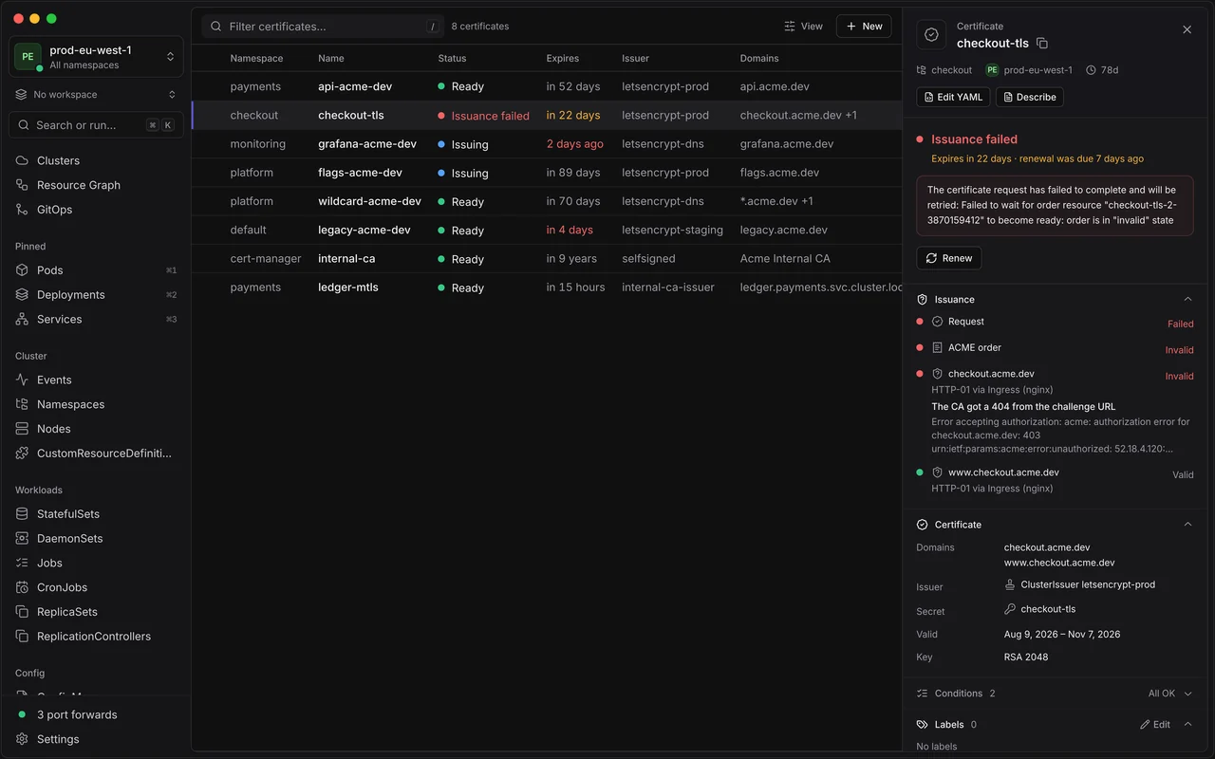Open the ClusterIssuer letsencrypt-prod link

[1080, 585]
